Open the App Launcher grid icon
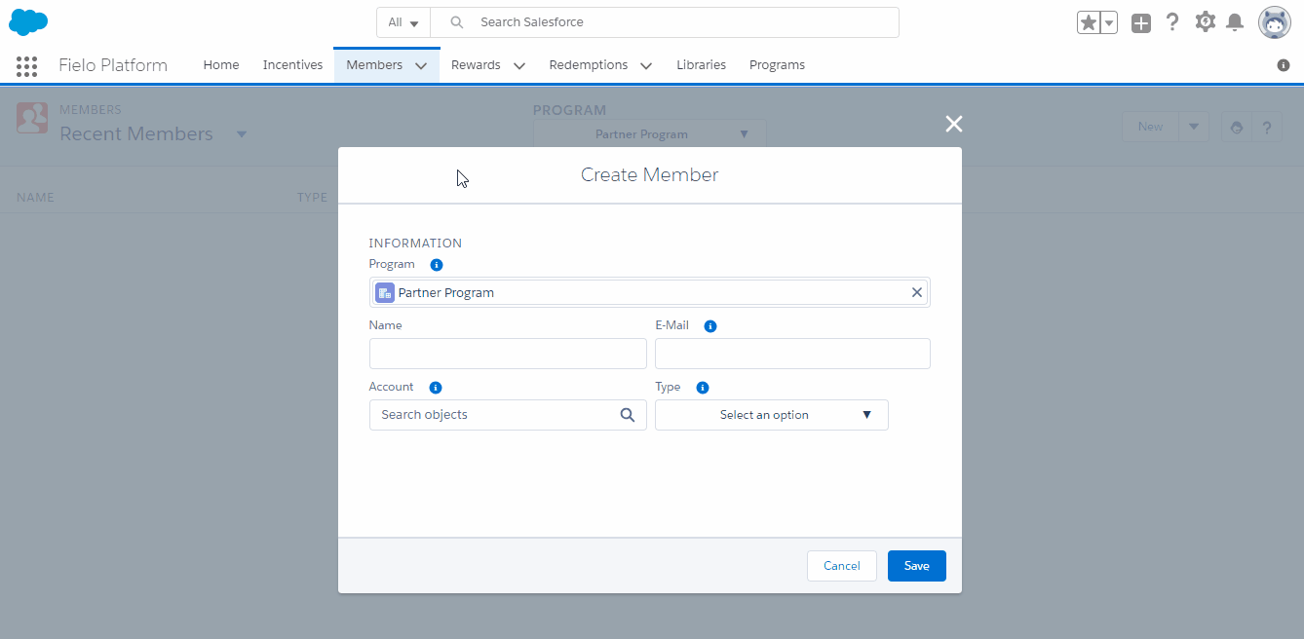Viewport: 1304px width, 639px height. click(x=26, y=65)
